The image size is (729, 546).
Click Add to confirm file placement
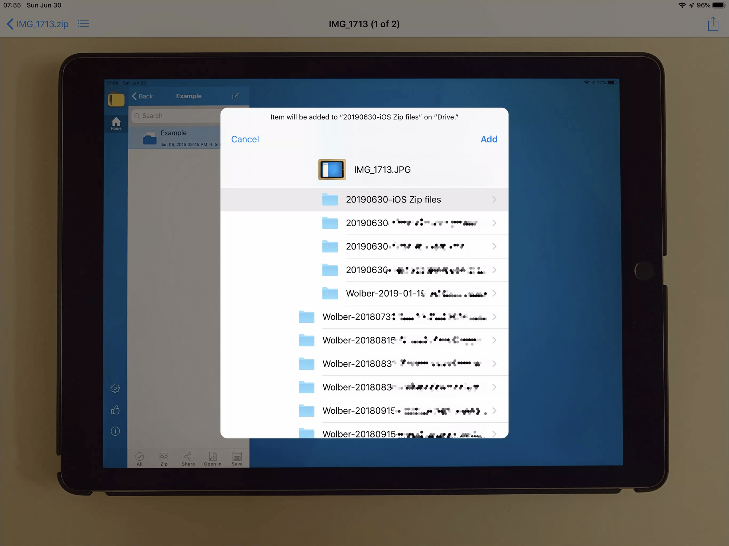click(489, 139)
